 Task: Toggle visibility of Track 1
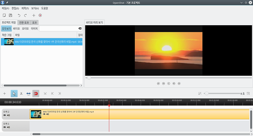pos(5,127)
